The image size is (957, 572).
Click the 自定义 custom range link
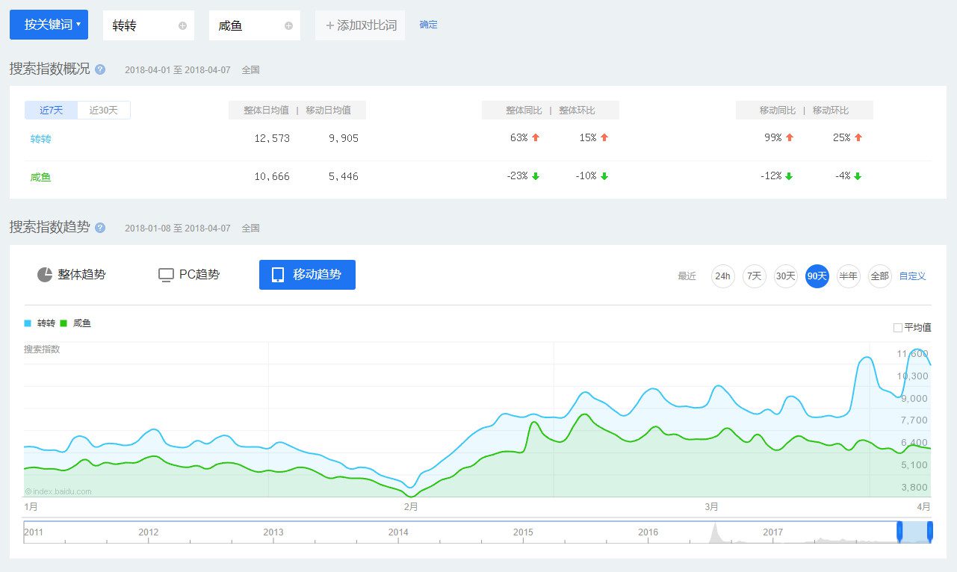[x=913, y=276]
